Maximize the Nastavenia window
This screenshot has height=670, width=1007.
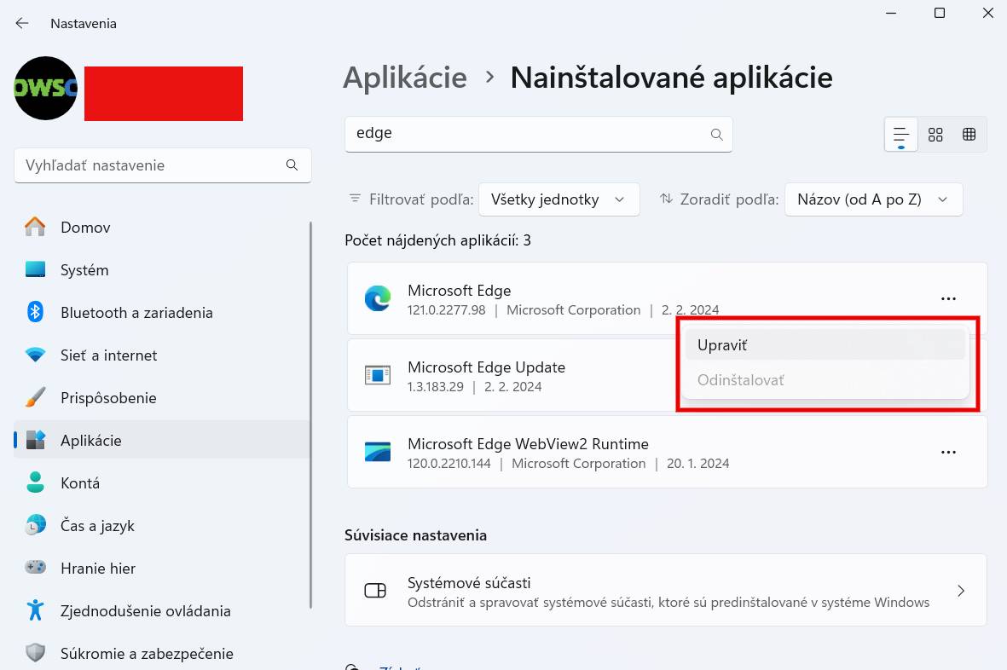coord(940,13)
